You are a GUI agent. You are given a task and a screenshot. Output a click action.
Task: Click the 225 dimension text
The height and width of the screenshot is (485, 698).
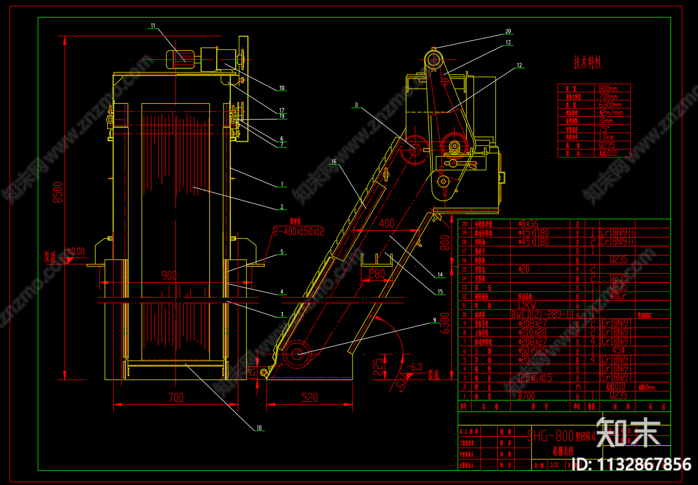point(378,367)
